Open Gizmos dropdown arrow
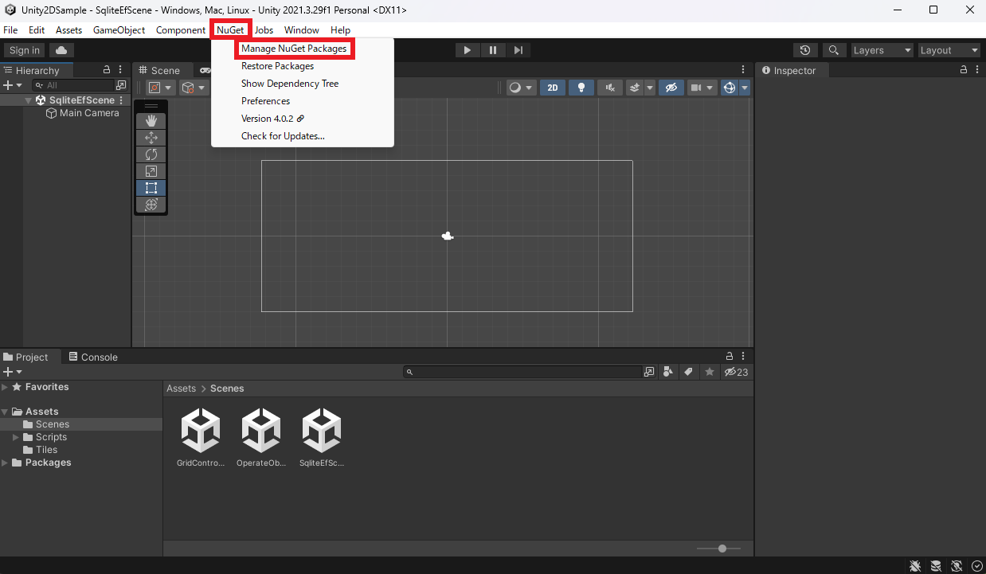986x574 pixels. (x=745, y=88)
